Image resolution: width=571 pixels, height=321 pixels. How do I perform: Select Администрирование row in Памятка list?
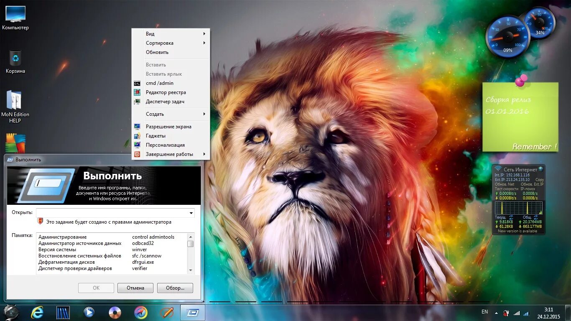click(112, 237)
